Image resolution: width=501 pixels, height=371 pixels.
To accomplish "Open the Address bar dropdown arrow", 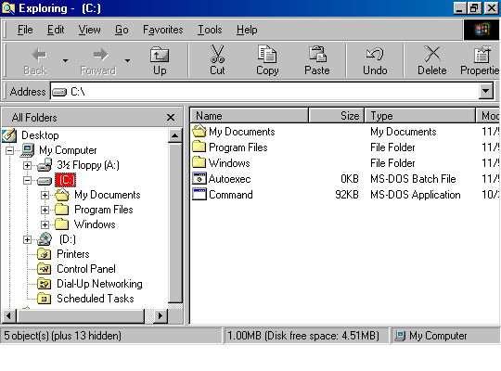I will tap(485, 92).
